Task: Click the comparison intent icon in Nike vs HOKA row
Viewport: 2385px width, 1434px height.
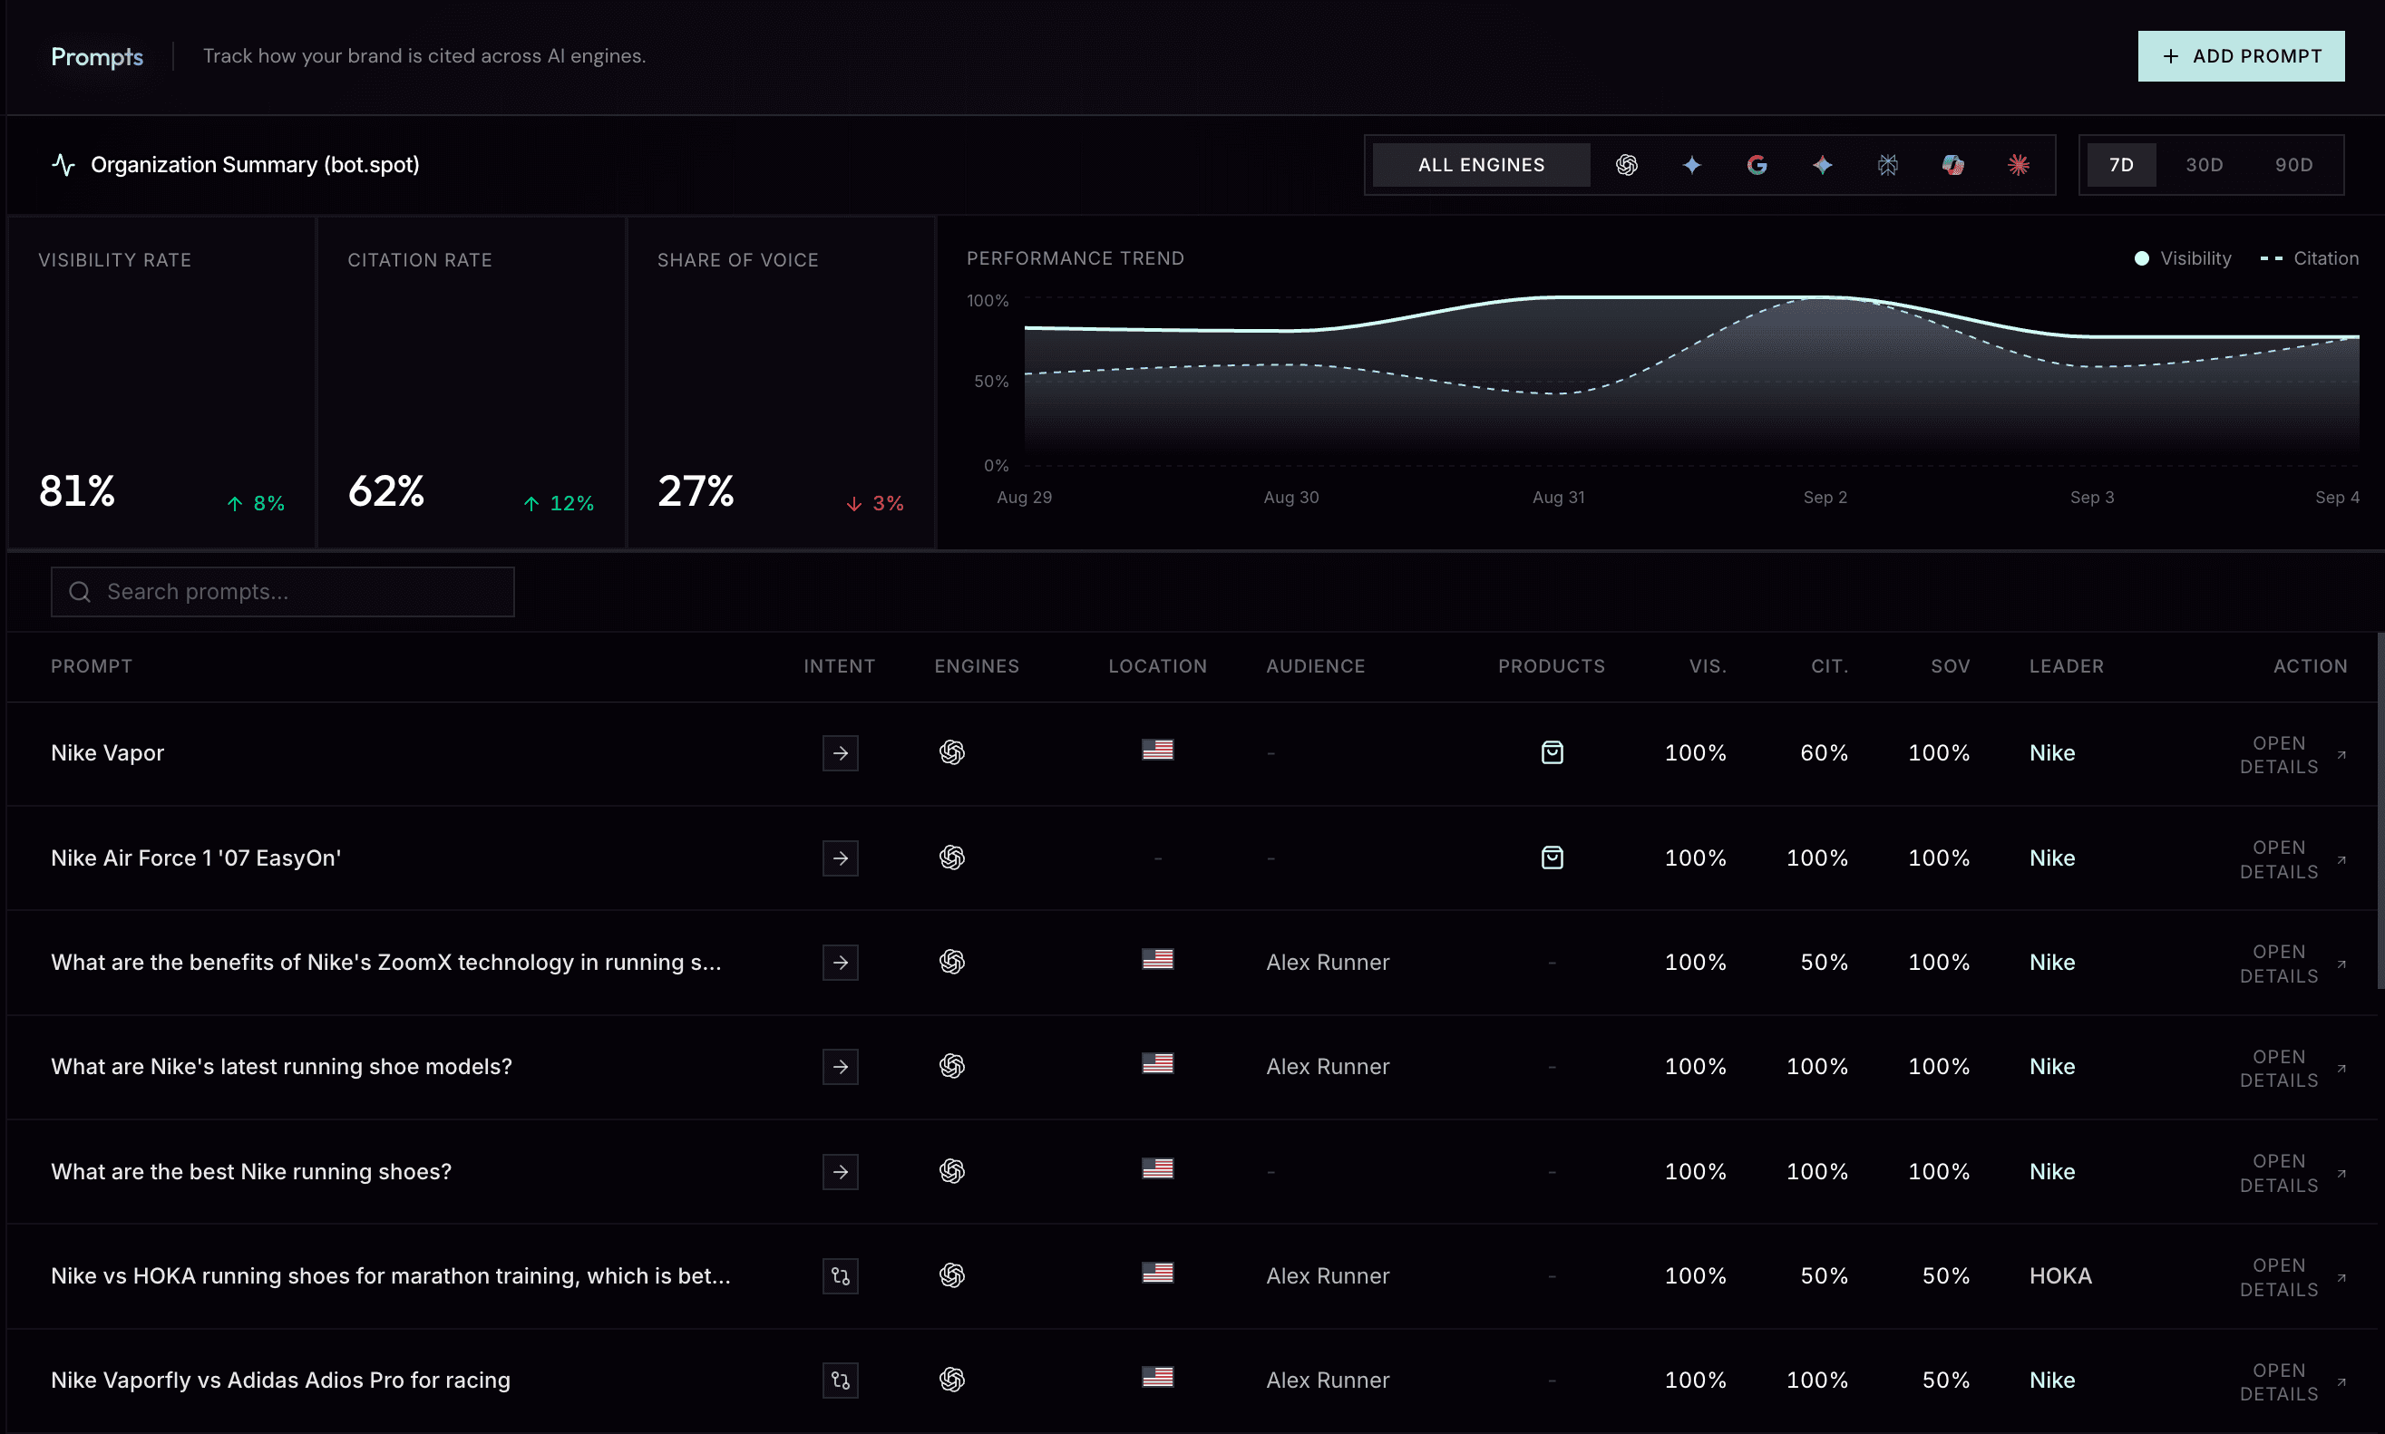Action: (x=840, y=1275)
